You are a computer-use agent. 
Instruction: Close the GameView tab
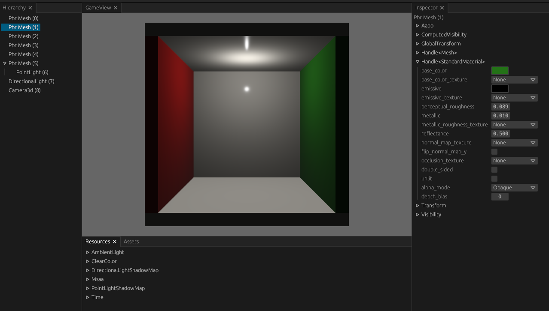[116, 8]
